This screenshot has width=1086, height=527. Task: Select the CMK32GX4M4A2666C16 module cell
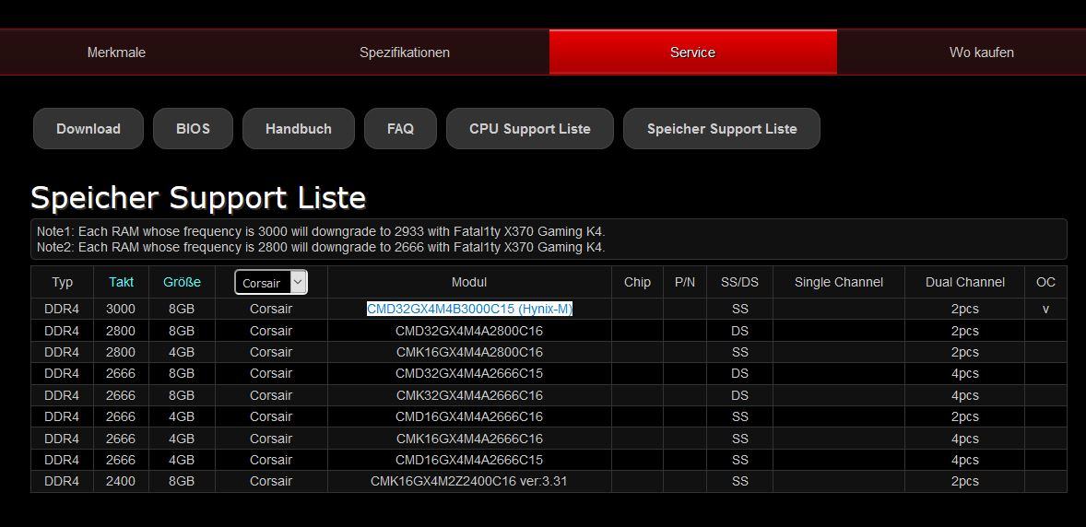(x=469, y=395)
